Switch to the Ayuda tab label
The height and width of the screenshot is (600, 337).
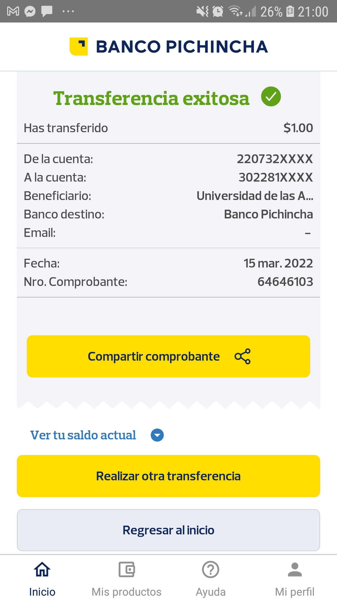pos(211,592)
